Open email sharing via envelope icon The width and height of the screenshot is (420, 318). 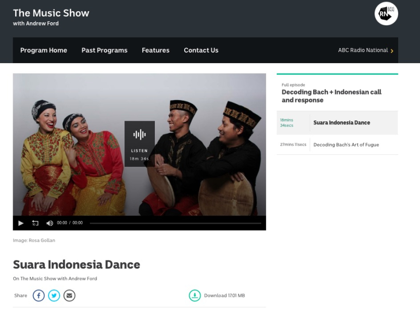69,295
